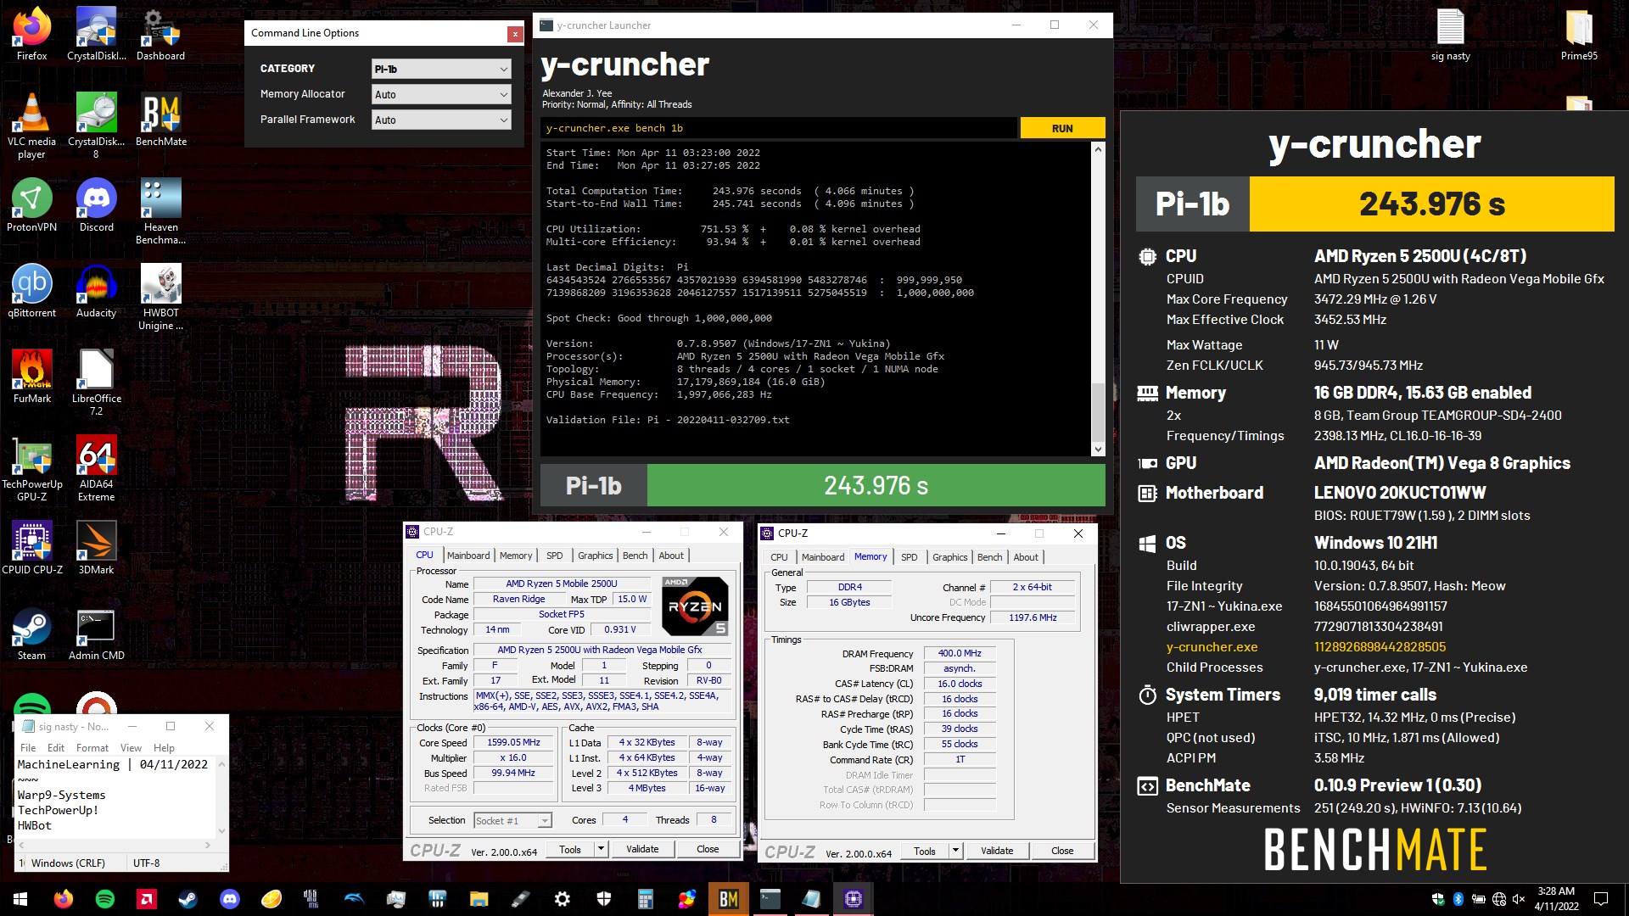Click y-cruncher output scrollbar up arrow
The image size is (1629, 916).
point(1098,149)
